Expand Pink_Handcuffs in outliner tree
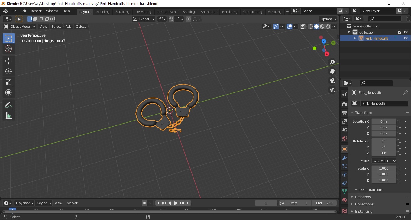Screen dimensions: 411x220 [x=355, y=38]
